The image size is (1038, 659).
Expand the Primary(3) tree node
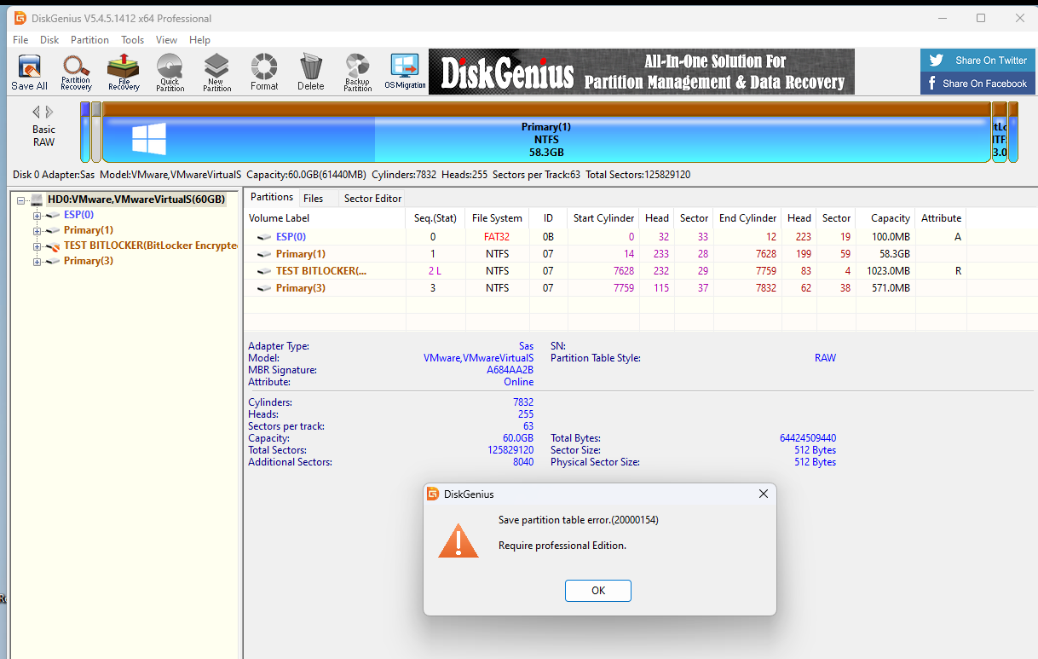37,261
